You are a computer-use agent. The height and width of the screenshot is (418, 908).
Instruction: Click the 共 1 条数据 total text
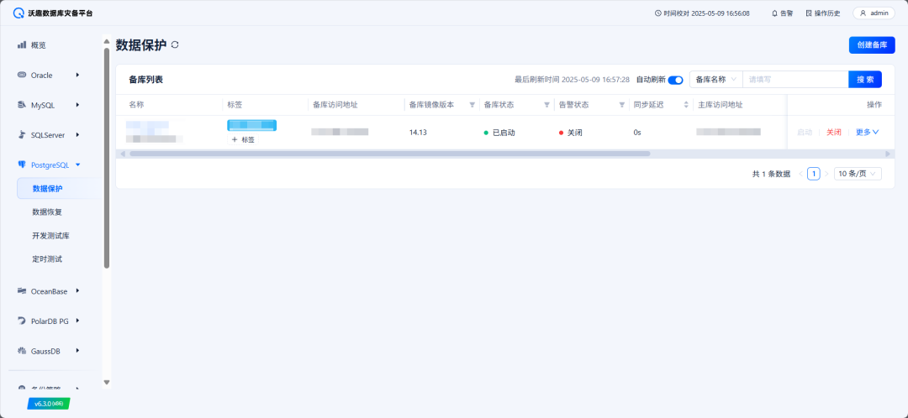(771, 174)
